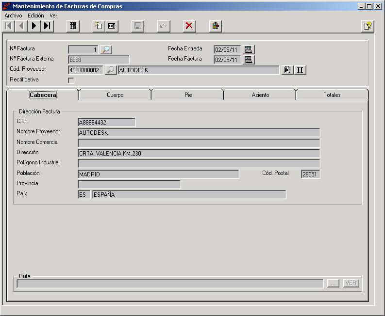
Task: Search invoice number with magnifier
Action: [106, 49]
